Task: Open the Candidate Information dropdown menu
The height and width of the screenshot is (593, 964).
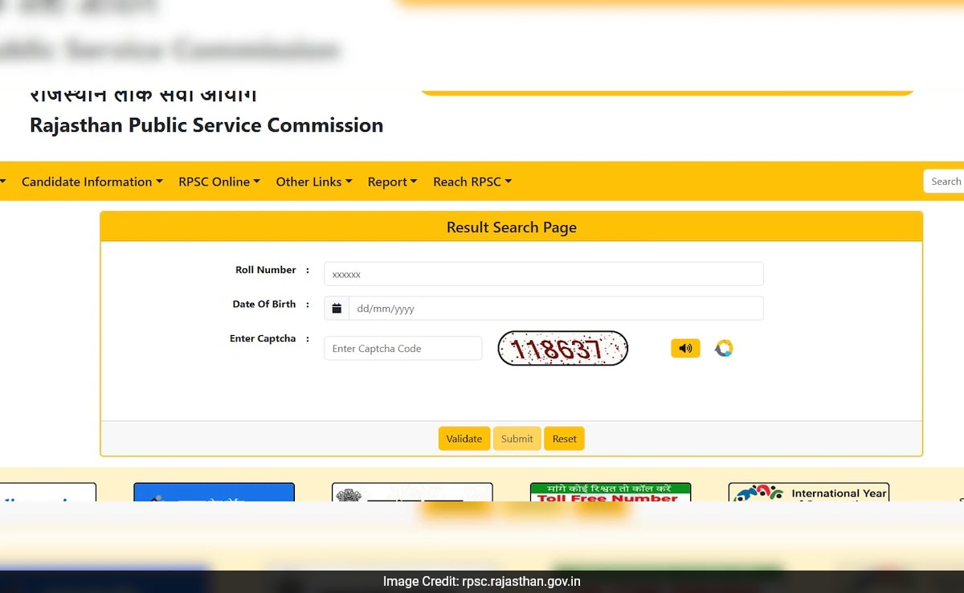Action: pyautogui.click(x=92, y=182)
